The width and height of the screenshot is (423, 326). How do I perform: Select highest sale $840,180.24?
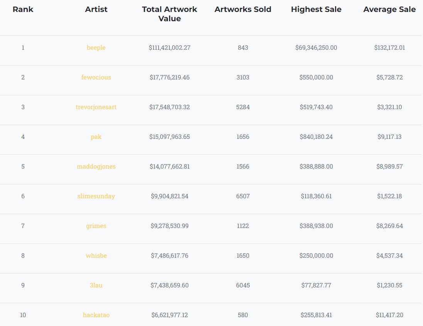click(x=316, y=137)
